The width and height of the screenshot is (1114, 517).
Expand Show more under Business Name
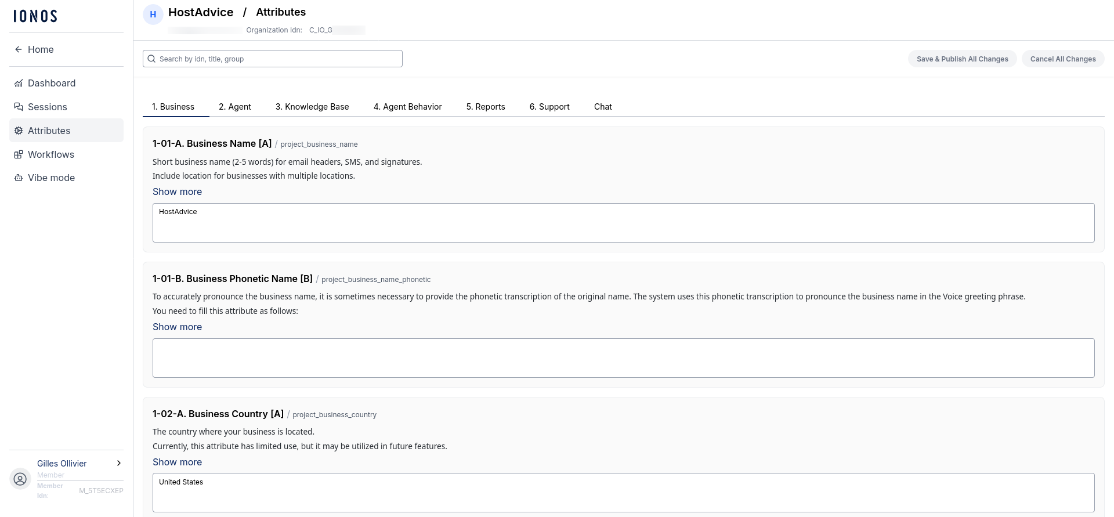(177, 191)
